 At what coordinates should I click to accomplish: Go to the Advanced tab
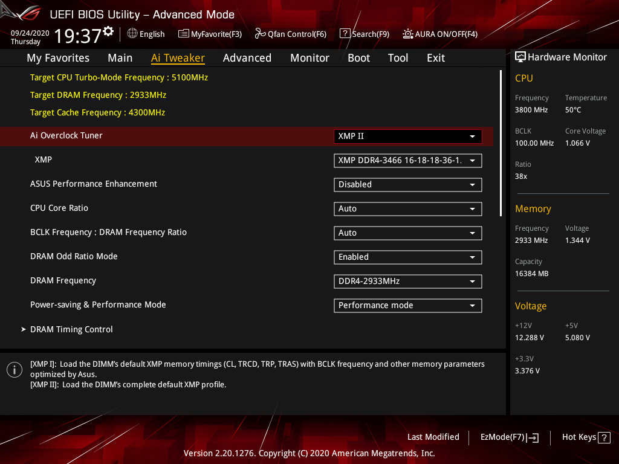[x=247, y=58]
